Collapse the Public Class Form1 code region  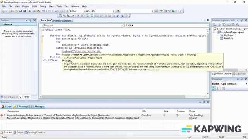(43, 30)
